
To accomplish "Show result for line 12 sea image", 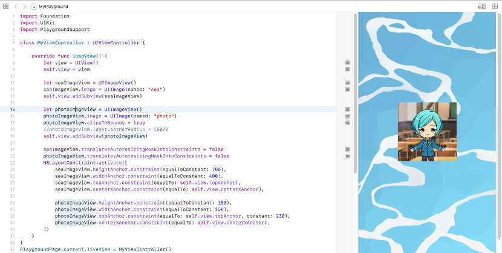I will pyautogui.click(x=347, y=90).
